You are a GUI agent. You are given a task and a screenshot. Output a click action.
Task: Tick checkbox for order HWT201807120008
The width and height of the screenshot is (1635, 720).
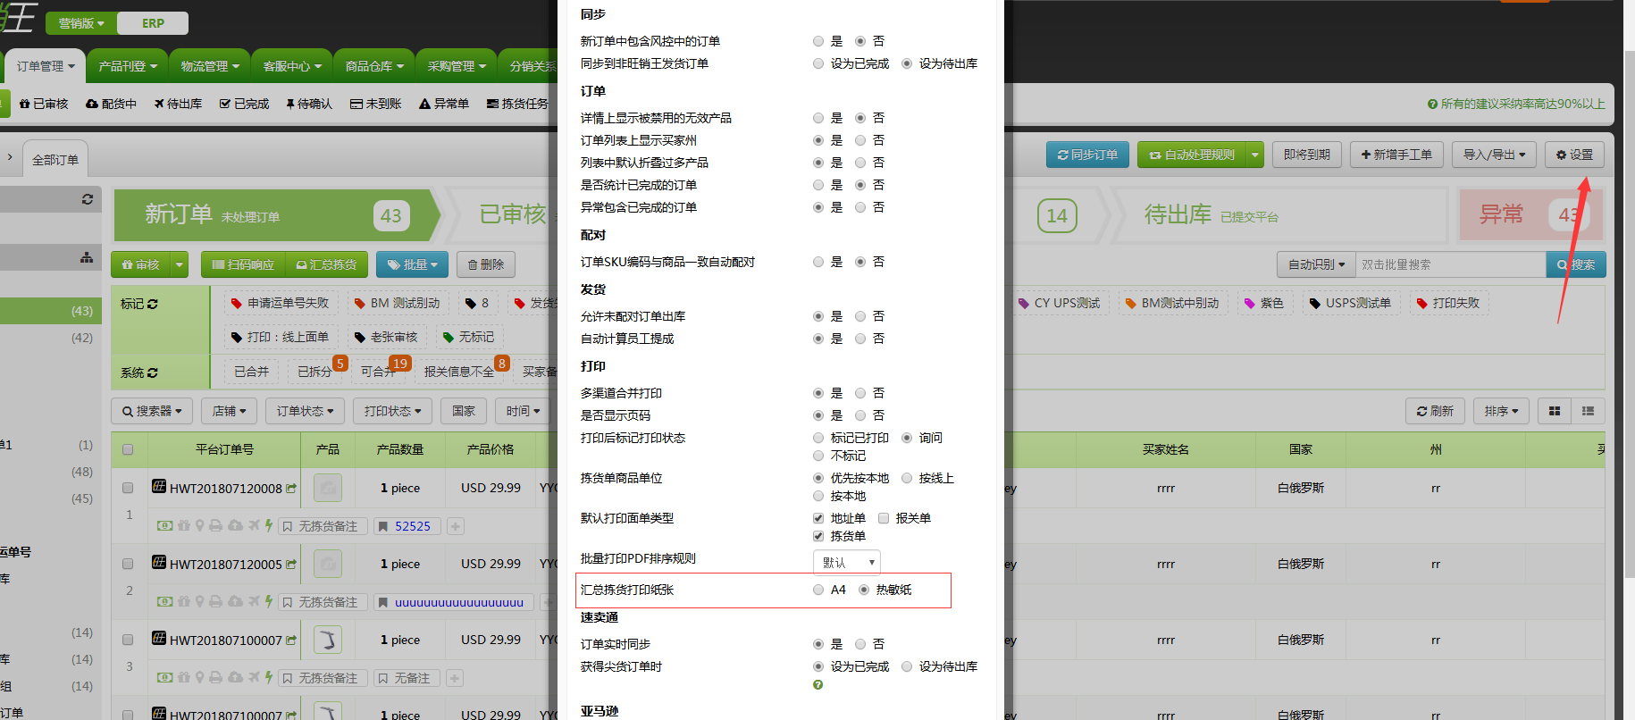[128, 489]
